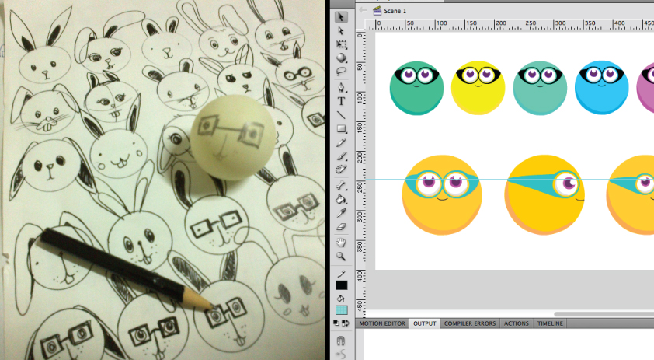
Task: Click the back arrow beside Scene 1
Action: [x=363, y=10]
